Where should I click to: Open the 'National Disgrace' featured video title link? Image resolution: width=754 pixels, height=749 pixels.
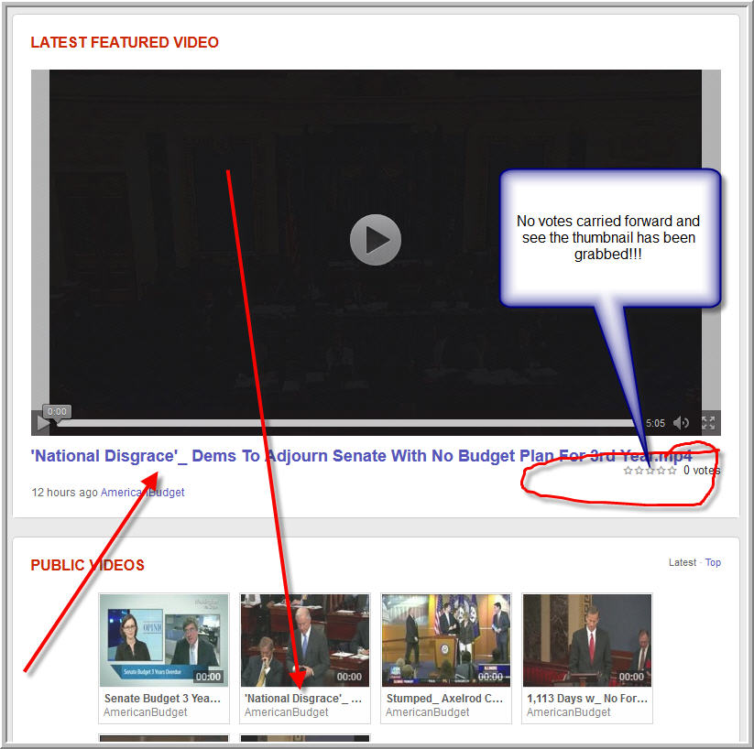[x=361, y=456]
